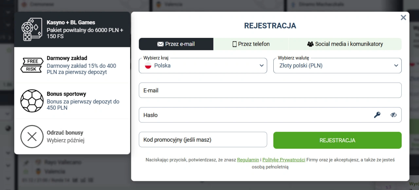Screen dimensions: 419x190
Task: Switch to the Przez telefon tab
Action: pyautogui.click(x=251, y=44)
